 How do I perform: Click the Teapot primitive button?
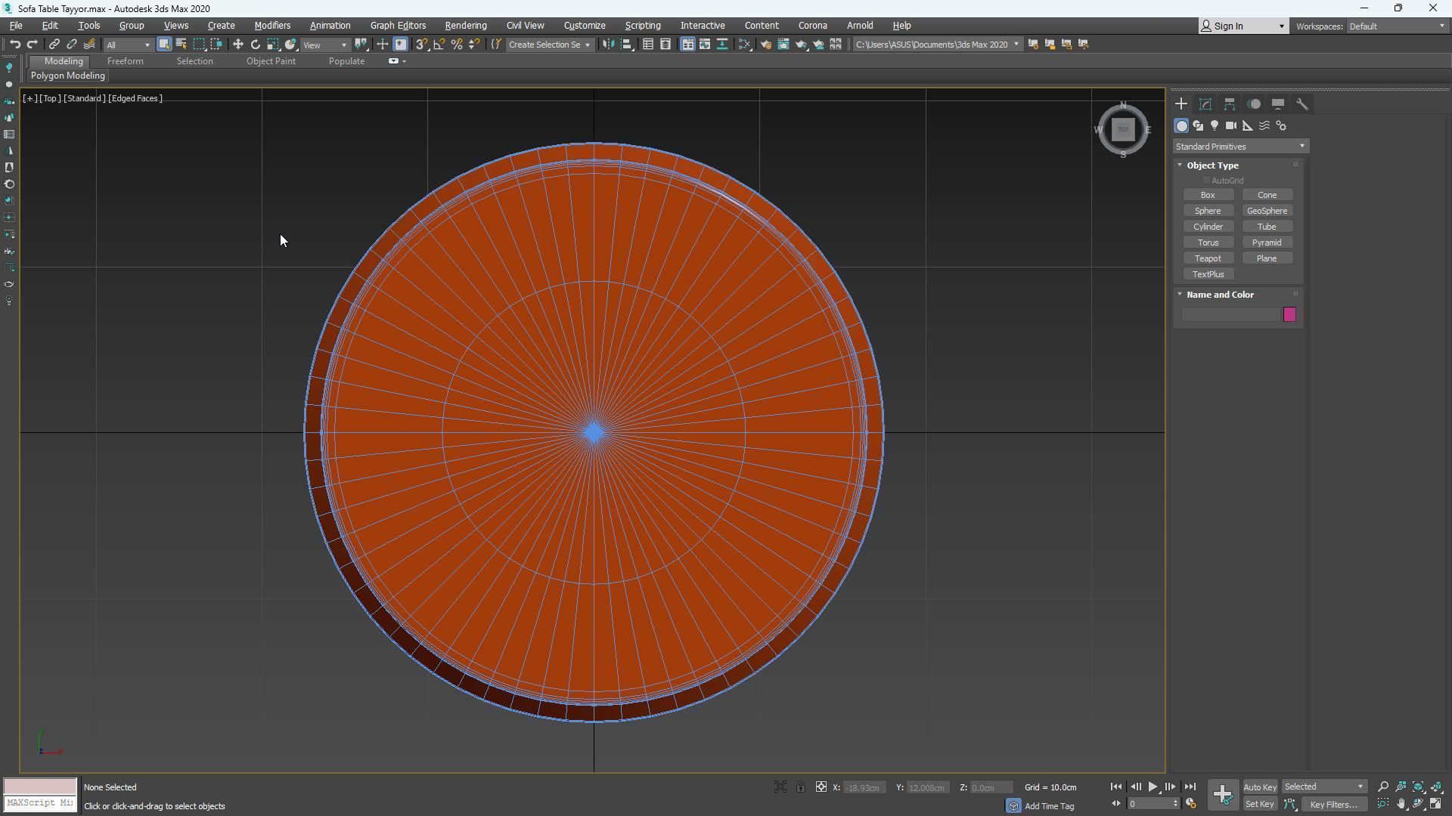pos(1208,258)
